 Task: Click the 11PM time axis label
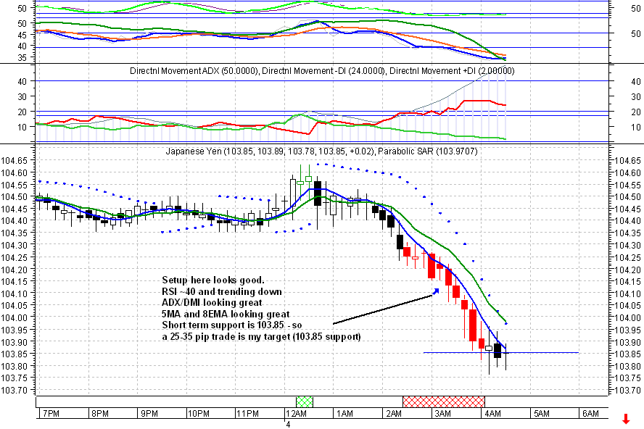[247, 413]
